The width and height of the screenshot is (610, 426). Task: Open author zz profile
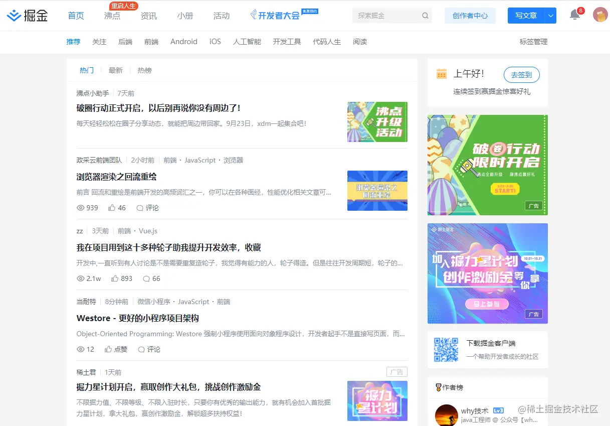(80, 231)
